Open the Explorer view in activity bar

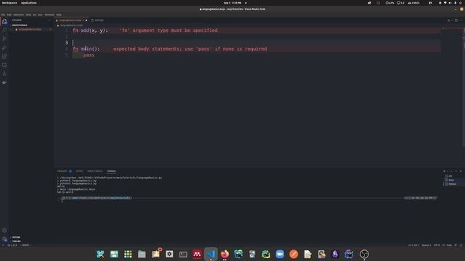pyautogui.click(x=4, y=22)
